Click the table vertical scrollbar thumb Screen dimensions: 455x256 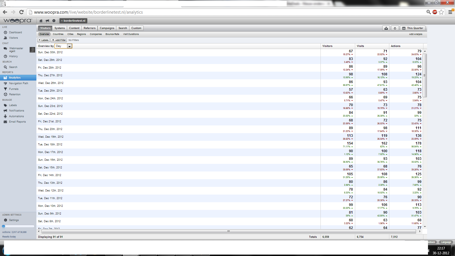tap(425, 75)
